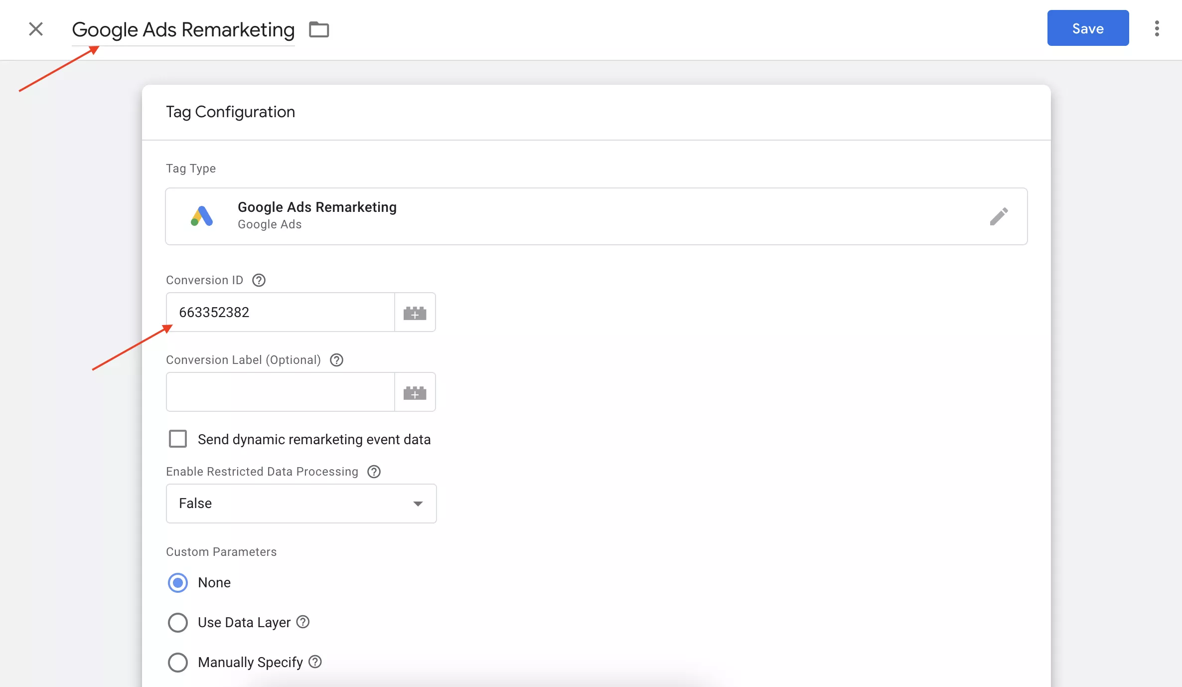Image resolution: width=1182 pixels, height=687 pixels.
Task: Open help for Conversion Label
Action: pyautogui.click(x=337, y=360)
